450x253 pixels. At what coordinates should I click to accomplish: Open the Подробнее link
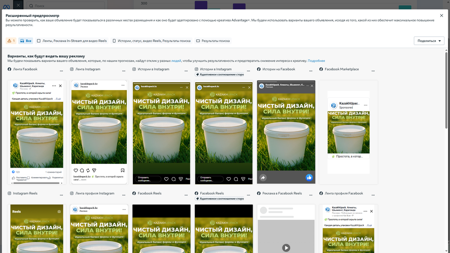point(316,61)
